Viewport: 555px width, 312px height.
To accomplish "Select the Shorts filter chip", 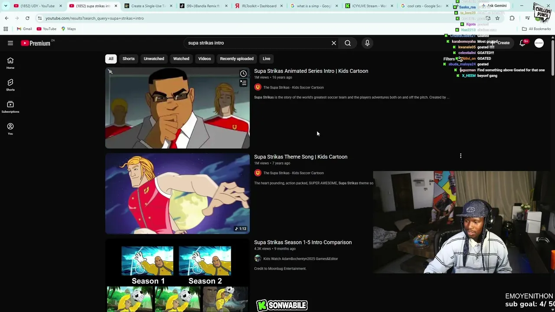I will point(128,58).
